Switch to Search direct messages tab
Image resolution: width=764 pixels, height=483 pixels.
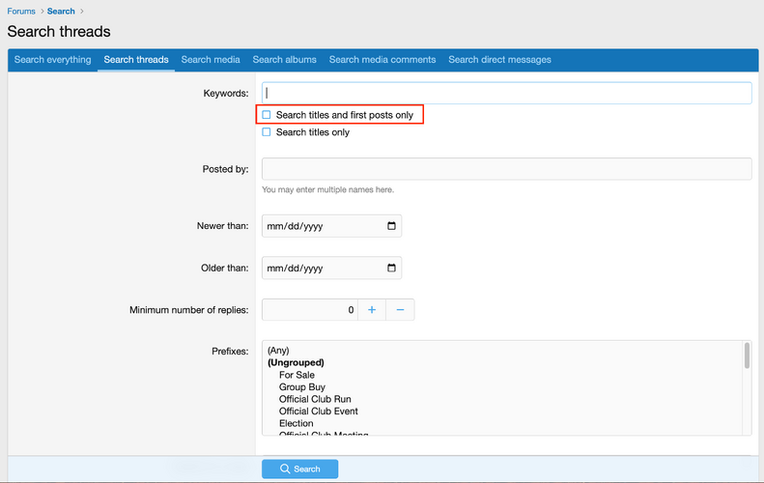[499, 60]
